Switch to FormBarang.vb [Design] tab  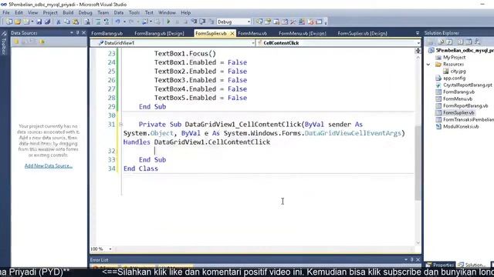tap(159, 33)
